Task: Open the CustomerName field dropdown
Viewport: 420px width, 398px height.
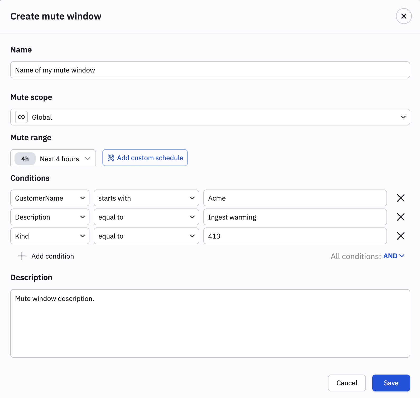Action: coord(50,198)
